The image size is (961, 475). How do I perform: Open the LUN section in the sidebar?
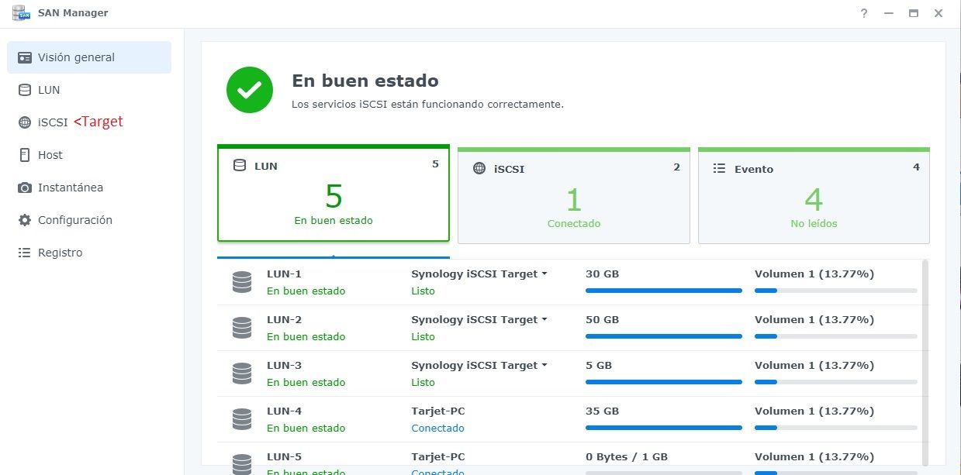48,89
